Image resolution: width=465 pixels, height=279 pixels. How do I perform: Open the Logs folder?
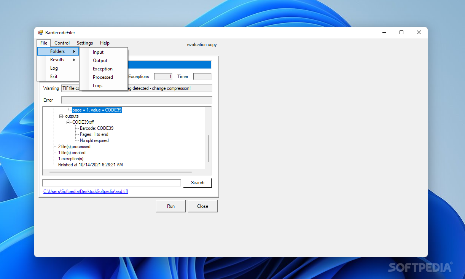pos(103,86)
